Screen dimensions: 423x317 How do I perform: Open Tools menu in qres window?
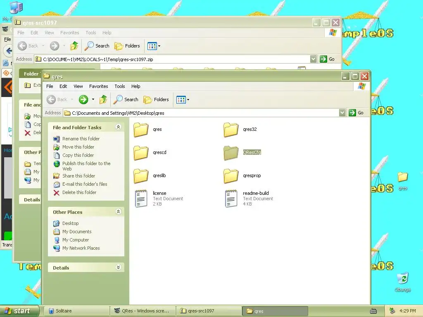[x=119, y=86]
